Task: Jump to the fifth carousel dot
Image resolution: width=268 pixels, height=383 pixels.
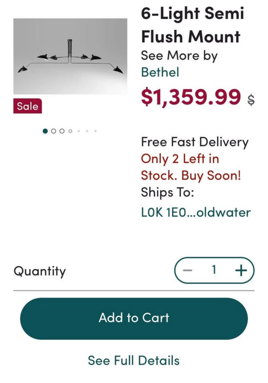Action: [x=79, y=131]
